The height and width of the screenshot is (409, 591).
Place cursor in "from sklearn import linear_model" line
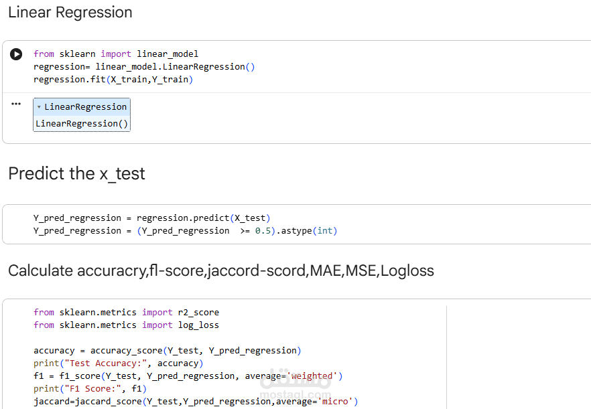[x=116, y=54]
